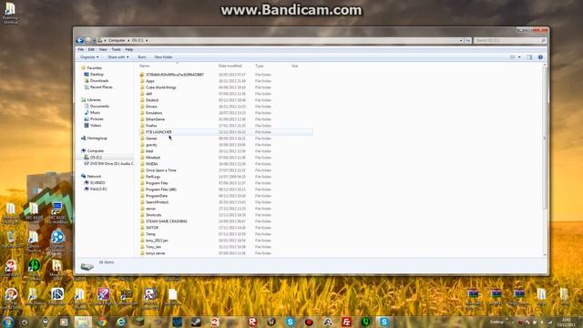The height and width of the screenshot is (328, 583).
Task: Select the Drivers folder
Action: (151, 107)
